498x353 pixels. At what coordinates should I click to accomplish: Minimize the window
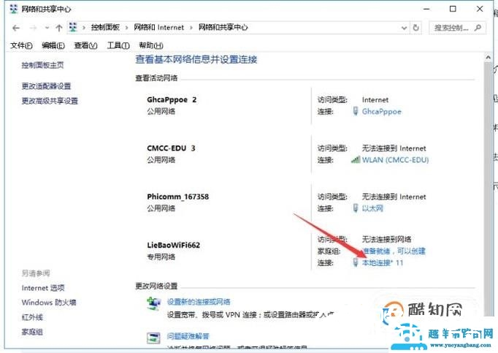click(x=426, y=9)
